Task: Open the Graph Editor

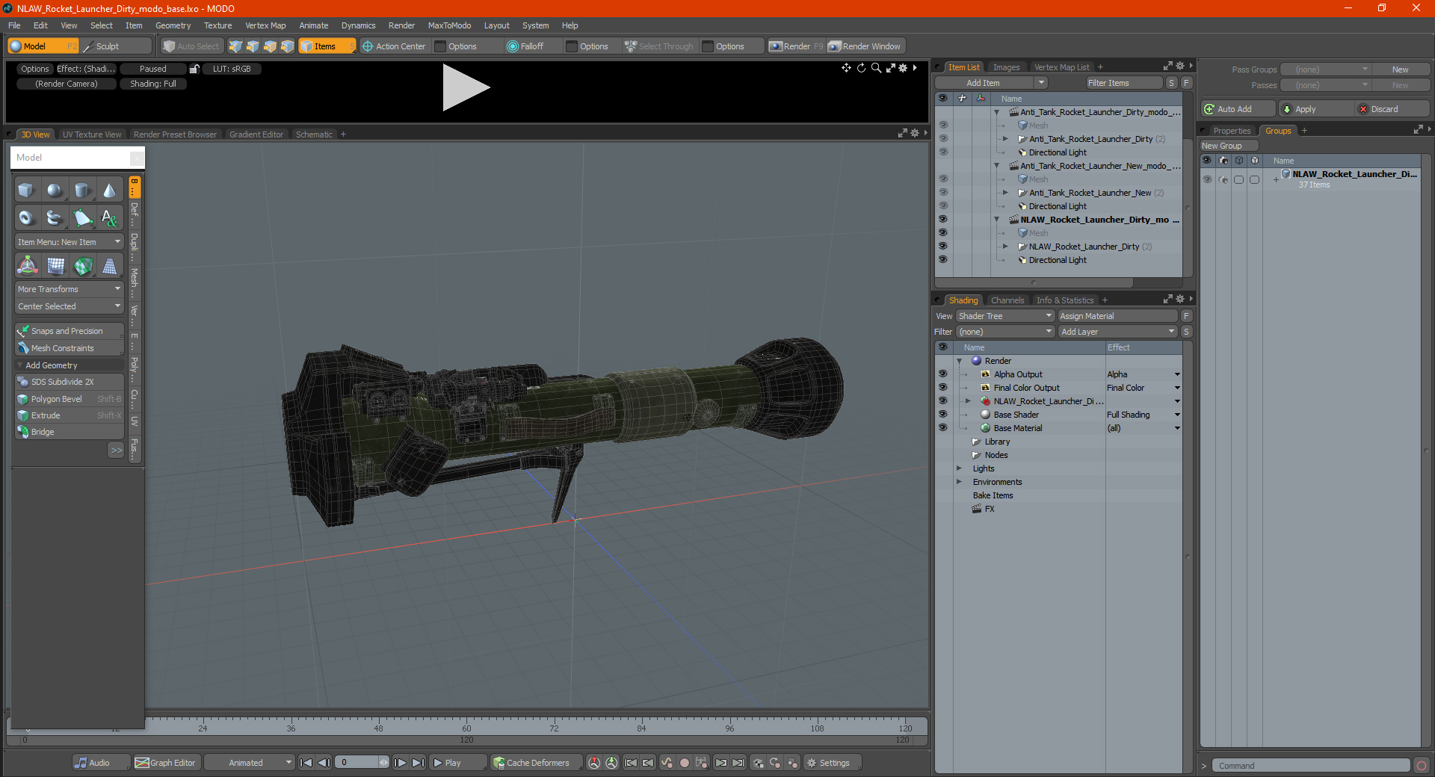Action: (166, 763)
